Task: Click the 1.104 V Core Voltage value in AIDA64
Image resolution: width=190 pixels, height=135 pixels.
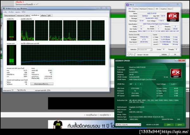Action: tap(174, 84)
